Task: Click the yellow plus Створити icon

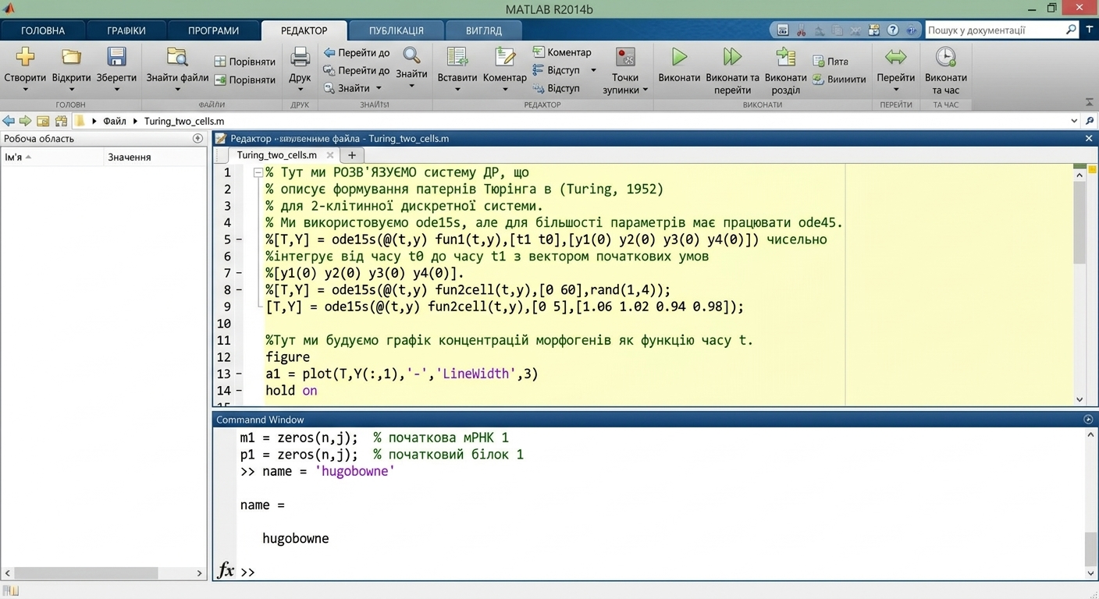Action: [x=25, y=56]
